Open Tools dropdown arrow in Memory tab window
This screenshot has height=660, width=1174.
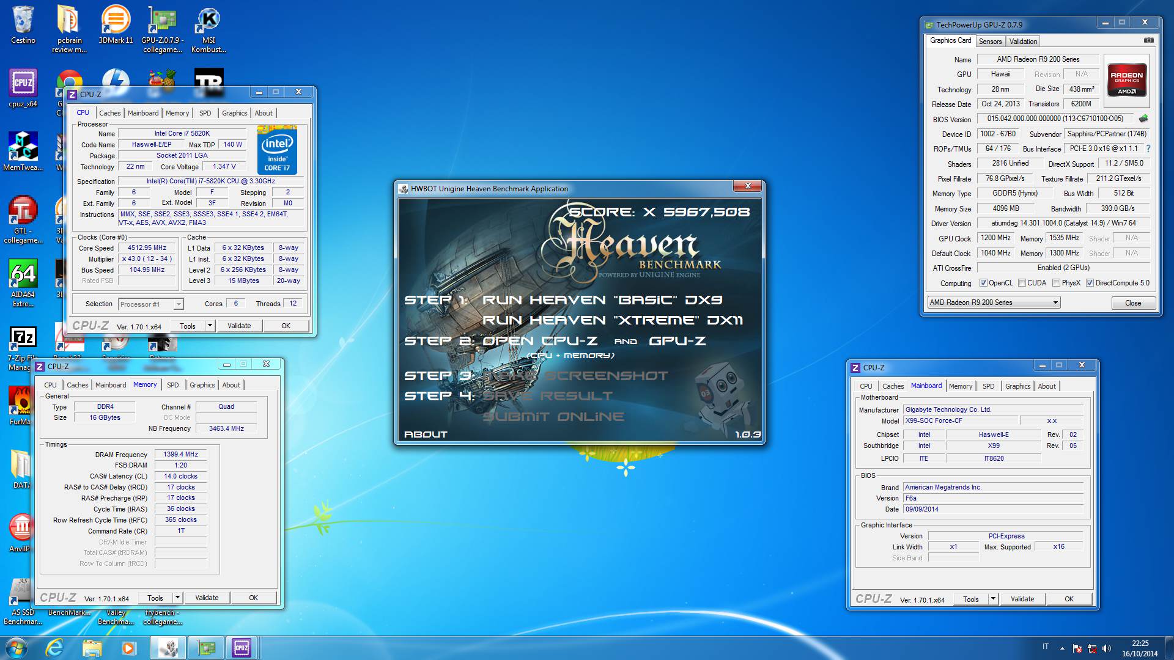[177, 598]
